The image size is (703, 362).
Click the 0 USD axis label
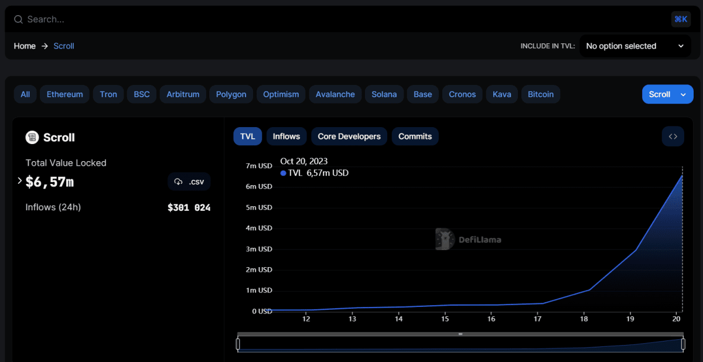(262, 311)
